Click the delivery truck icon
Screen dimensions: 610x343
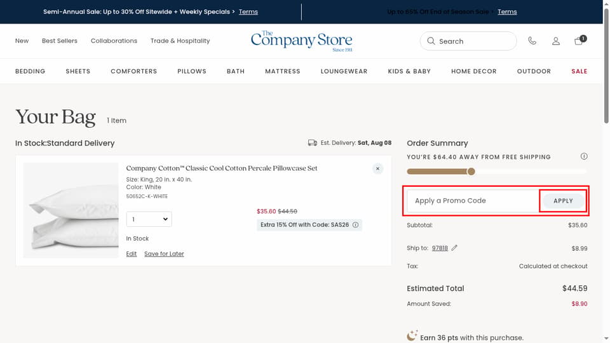[313, 143]
